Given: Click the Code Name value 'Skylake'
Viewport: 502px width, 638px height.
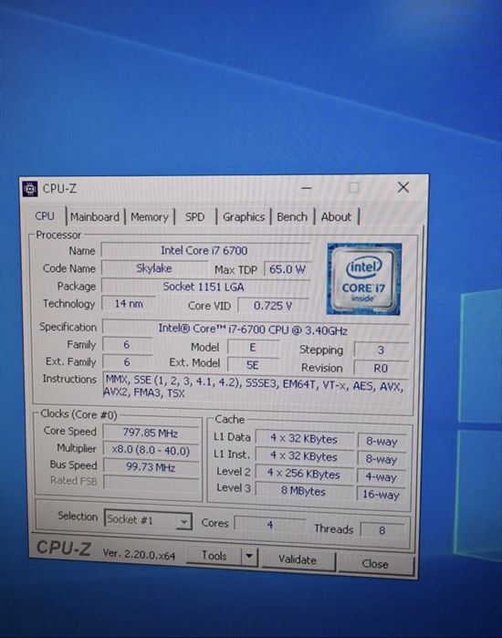Looking at the screenshot, I should pyautogui.click(x=154, y=268).
